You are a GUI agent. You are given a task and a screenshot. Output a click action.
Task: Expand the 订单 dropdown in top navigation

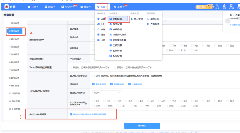pos(33,7)
